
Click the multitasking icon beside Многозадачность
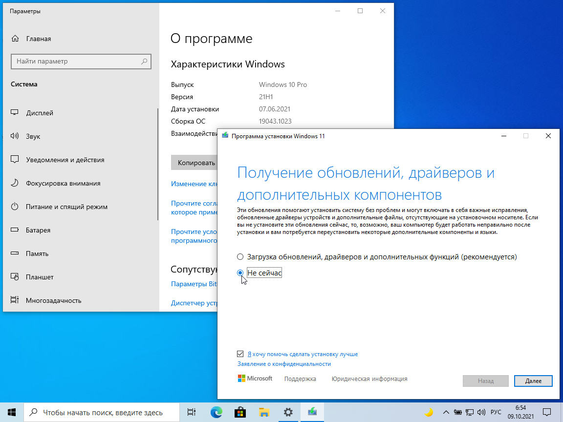(x=14, y=300)
